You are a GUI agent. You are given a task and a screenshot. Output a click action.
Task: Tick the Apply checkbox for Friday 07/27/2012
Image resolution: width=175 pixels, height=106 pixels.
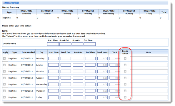4,97
